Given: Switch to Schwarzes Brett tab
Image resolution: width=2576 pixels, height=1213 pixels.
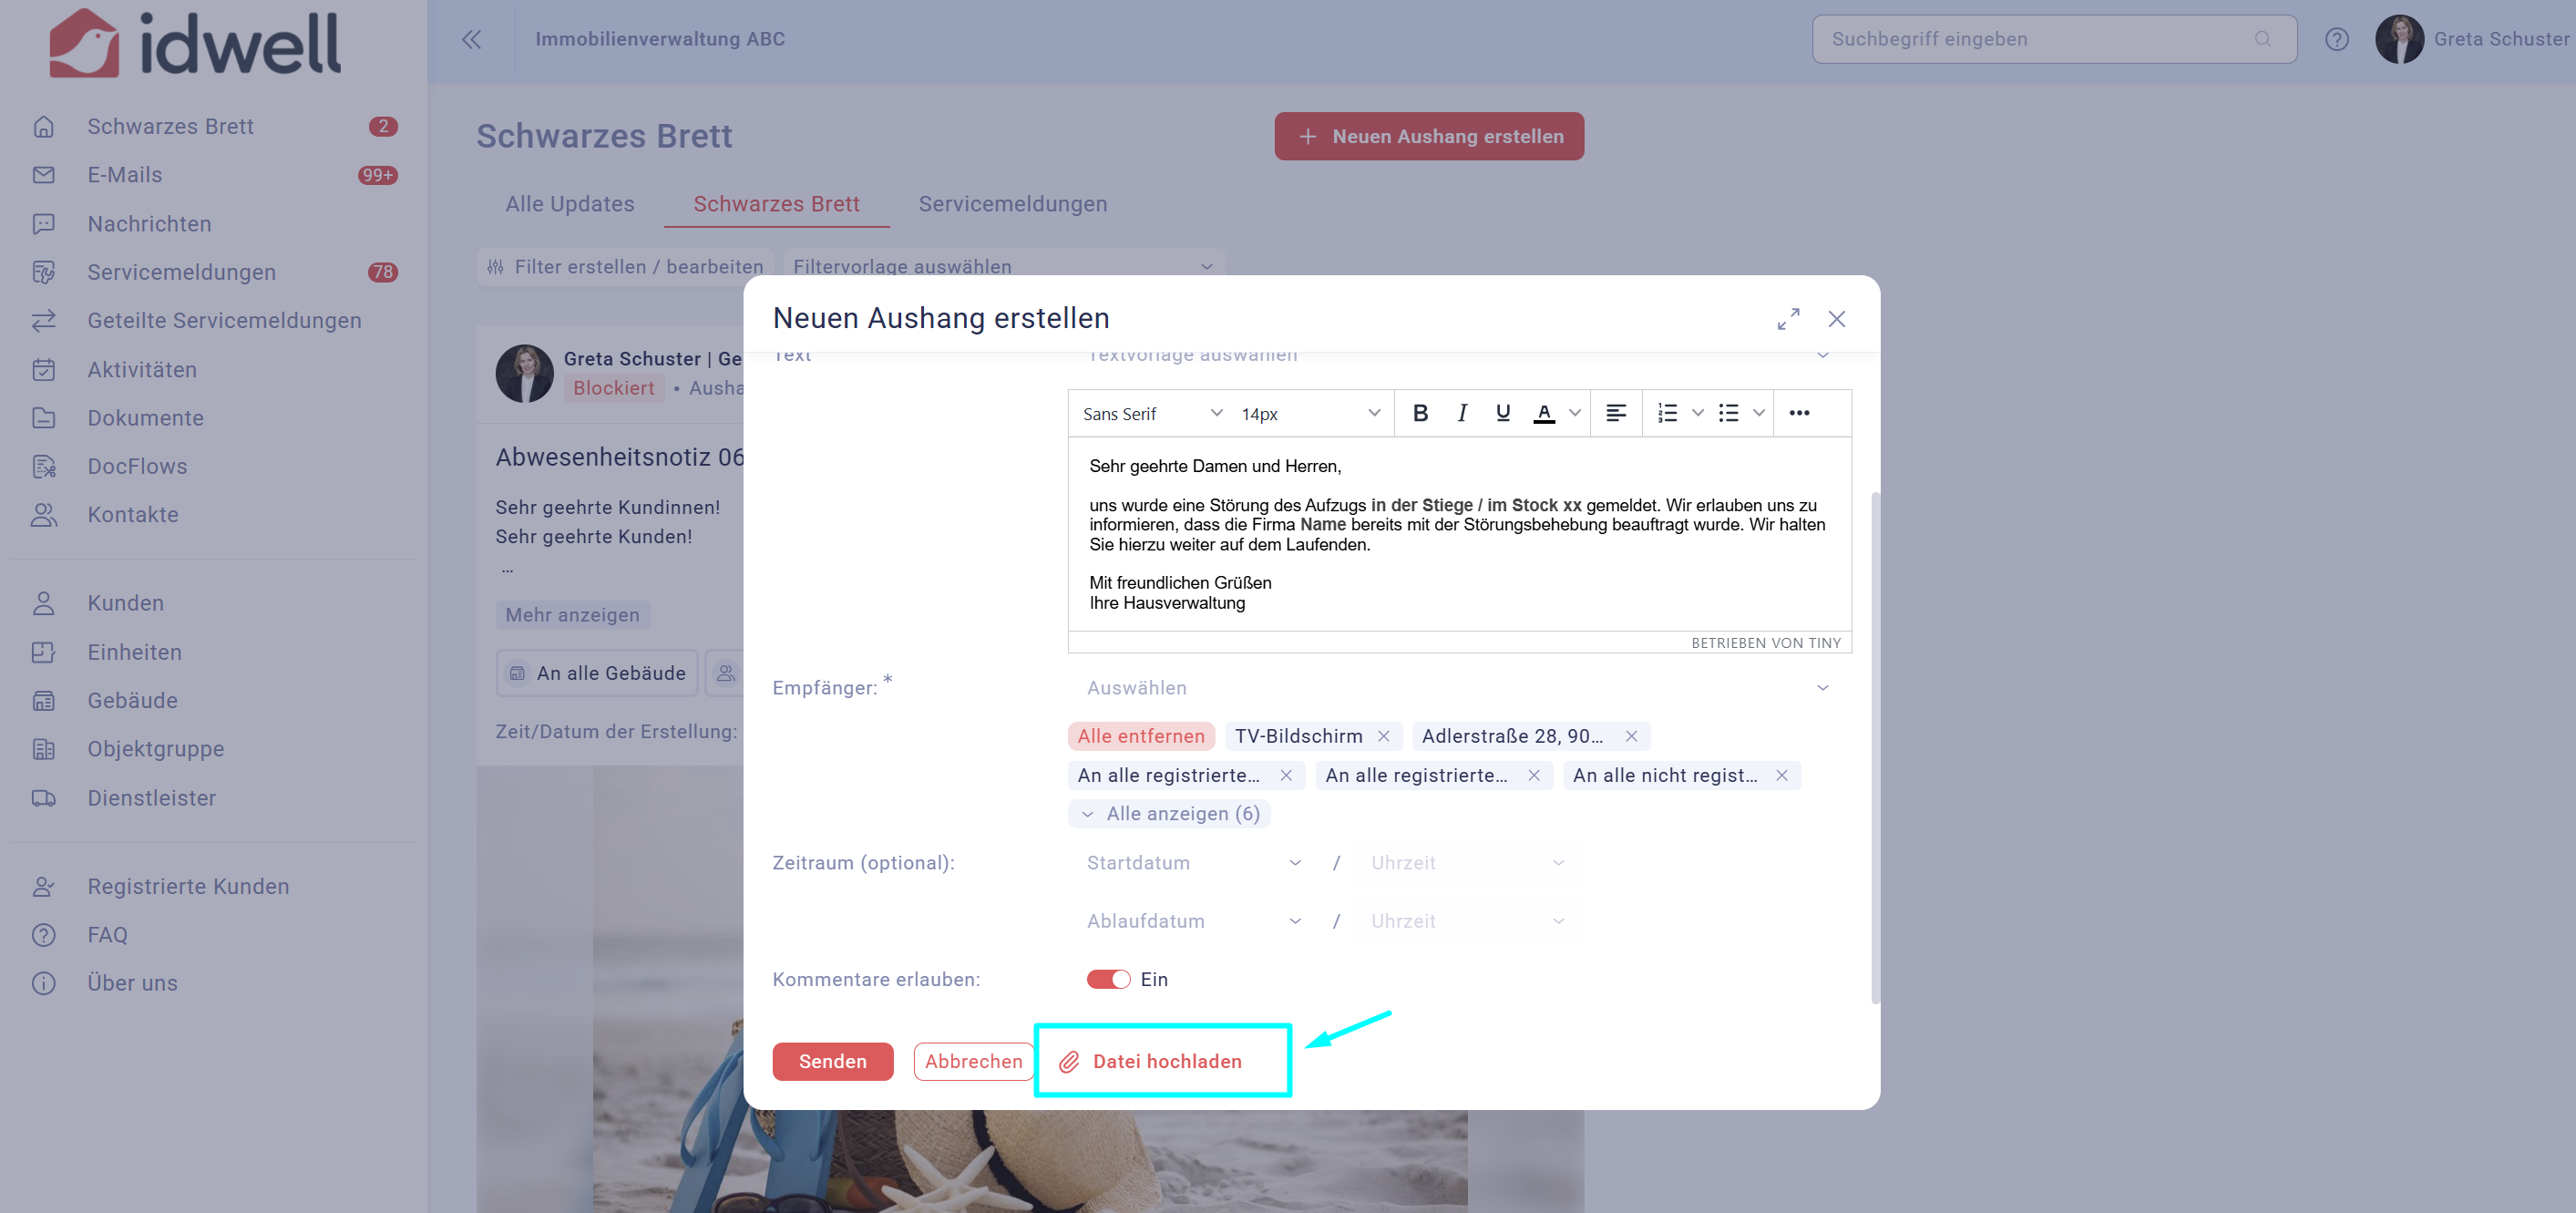Looking at the screenshot, I should click(776, 204).
